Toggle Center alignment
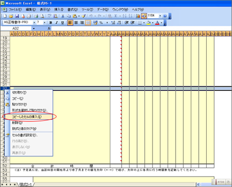 76,23
